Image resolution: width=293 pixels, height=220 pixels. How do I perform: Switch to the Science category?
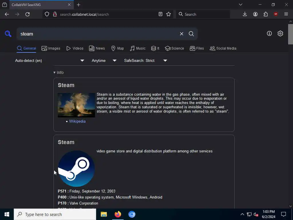tap(174, 48)
